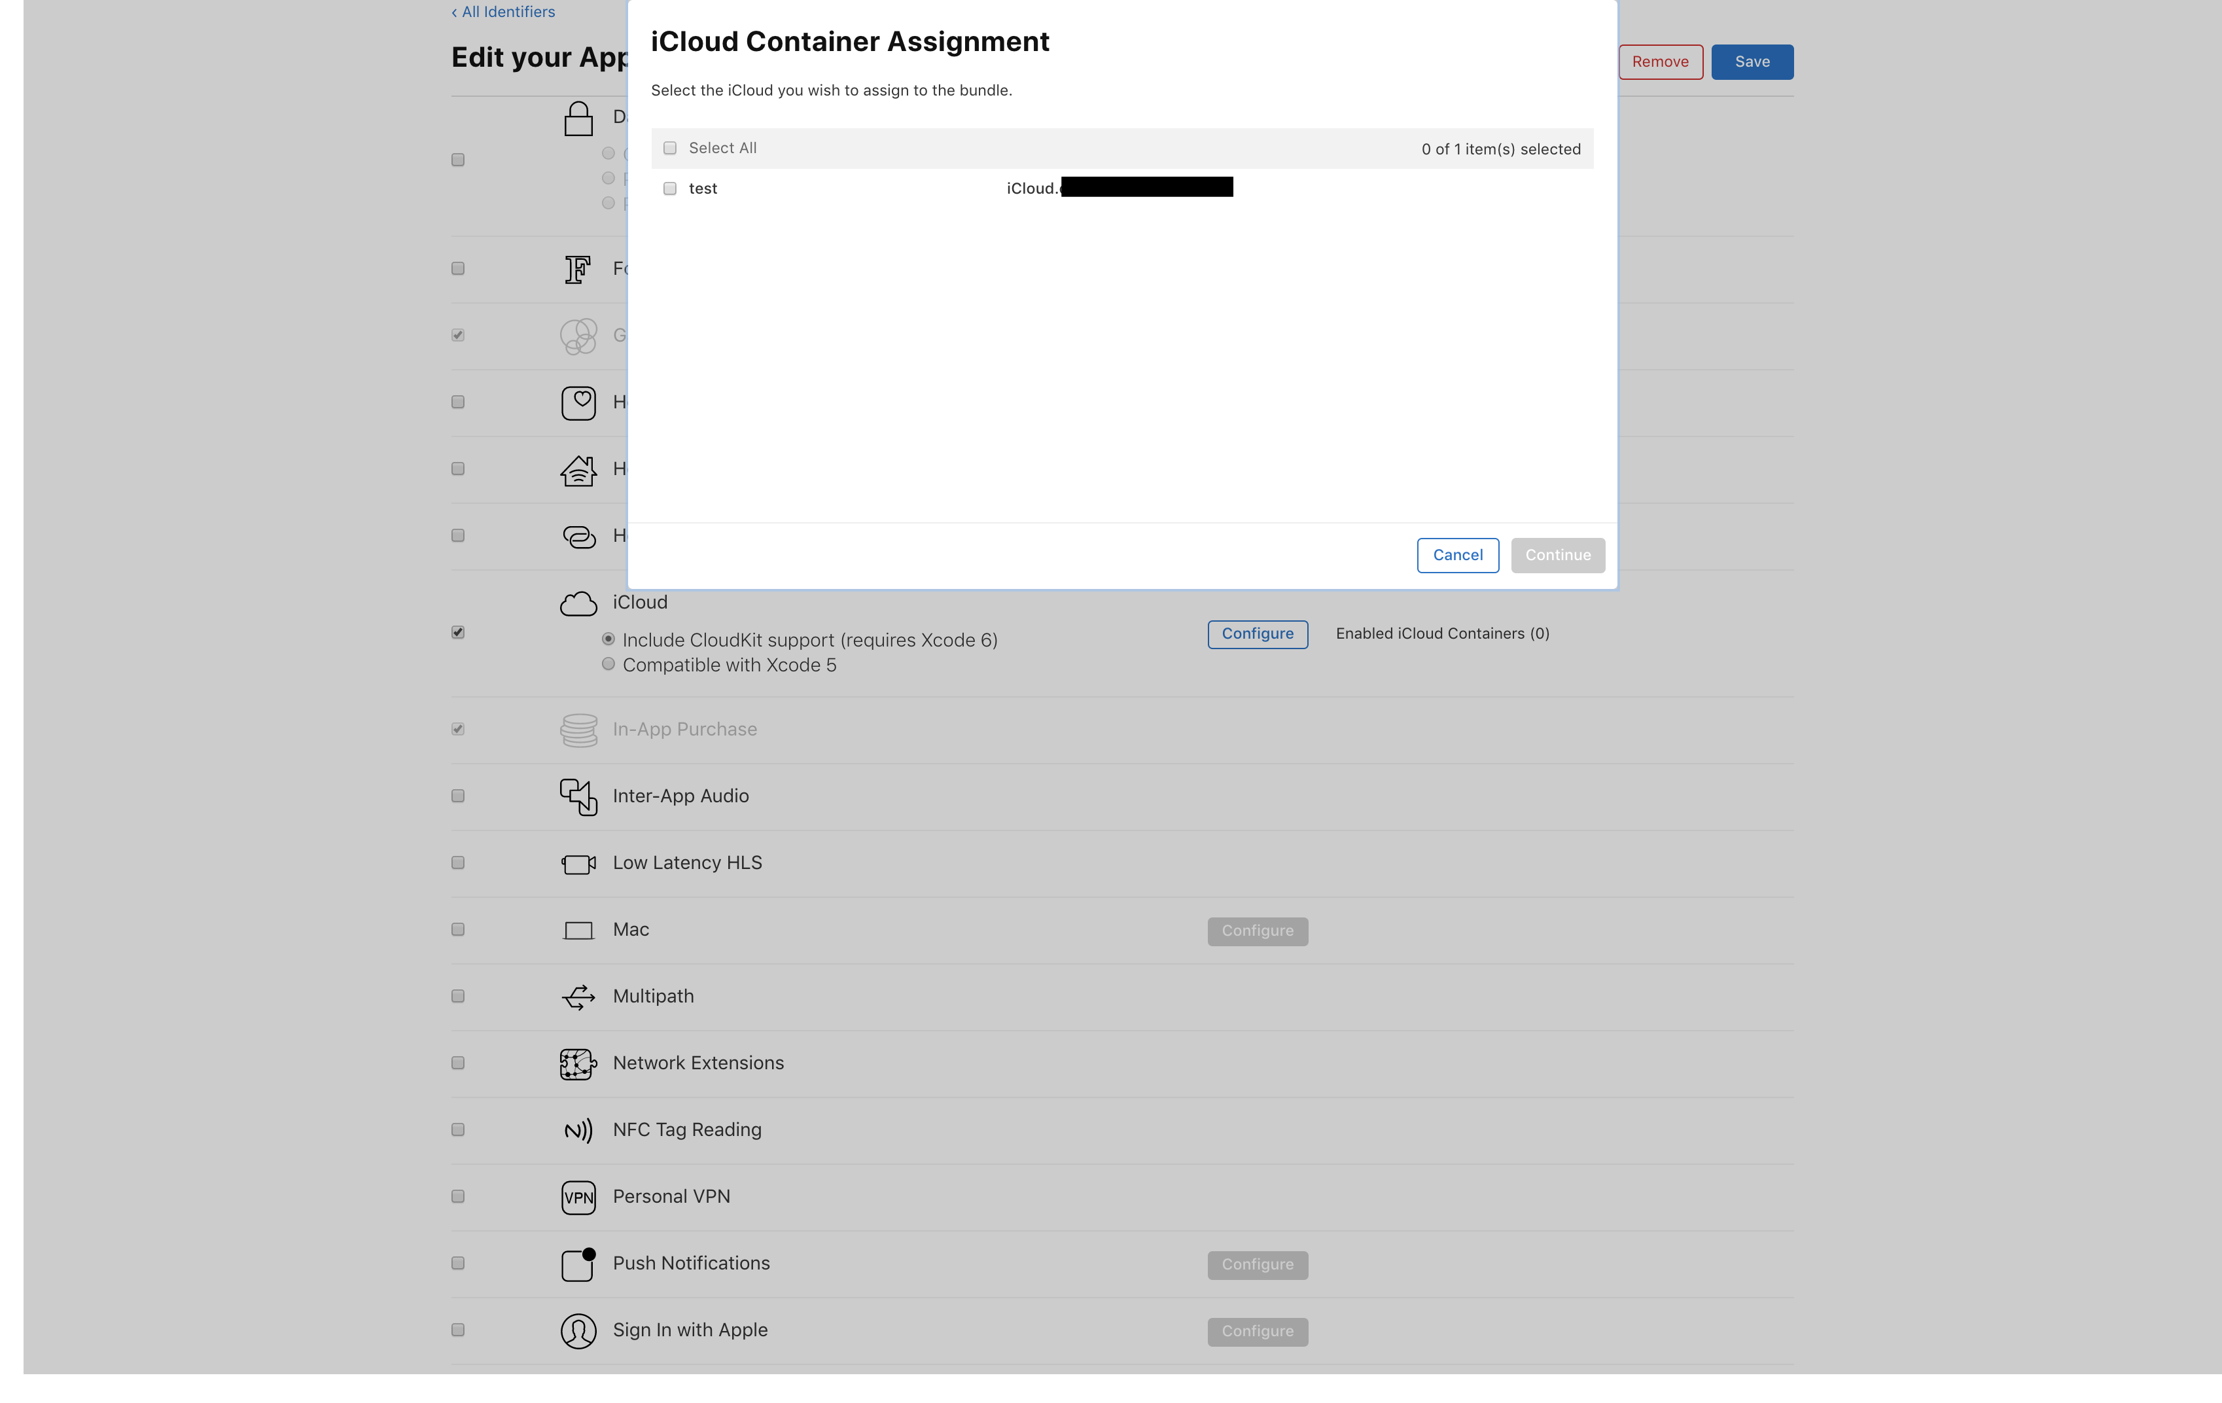Click the NFC Tag Reading icon
Screen dimensions: 2222x1403
point(578,1131)
